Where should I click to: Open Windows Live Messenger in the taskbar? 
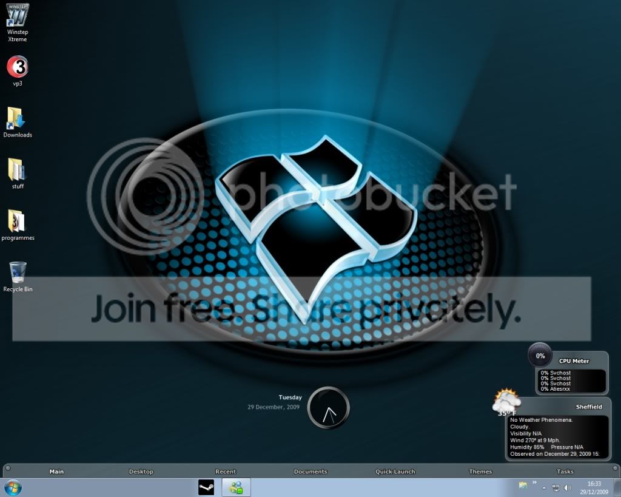(x=236, y=487)
